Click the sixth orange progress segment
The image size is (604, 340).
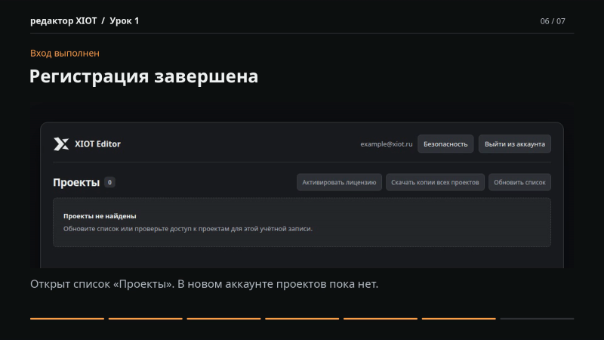tap(459, 319)
